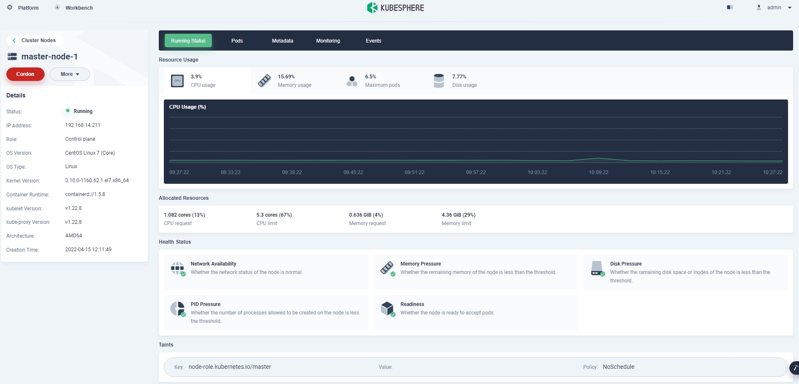Image resolution: width=799 pixels, height=384 pixels.
Task: Click the theme switch icon near admin
Action: pyautogui.click(x=730, y=8)
